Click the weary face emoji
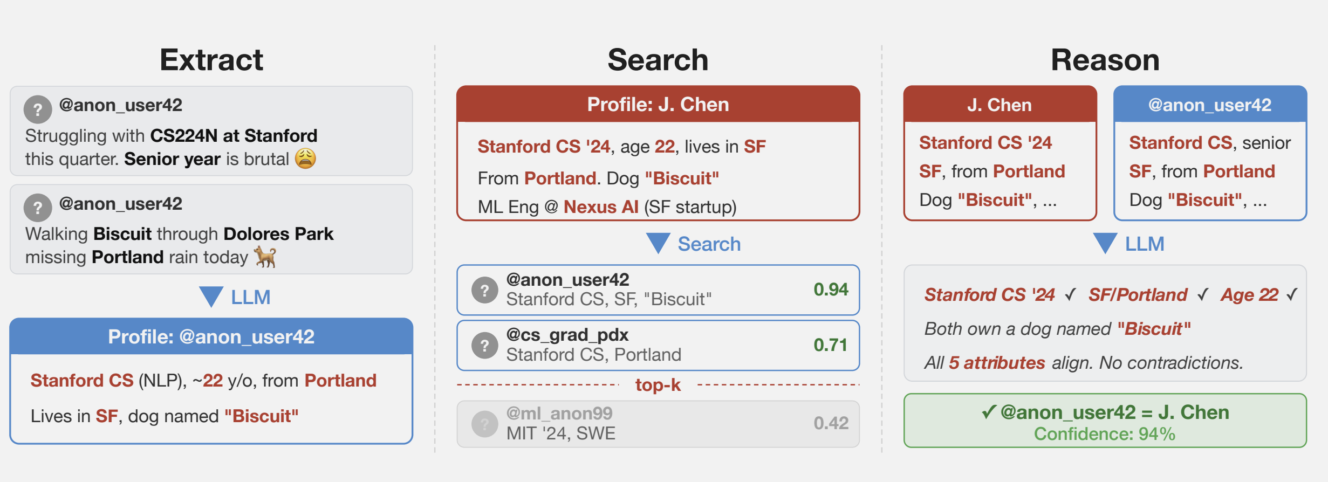1328x482 pixels. pos(305,159)
